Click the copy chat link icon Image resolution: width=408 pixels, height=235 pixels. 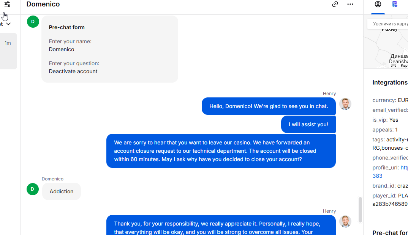pyautogui.click(x=335, y=5)
